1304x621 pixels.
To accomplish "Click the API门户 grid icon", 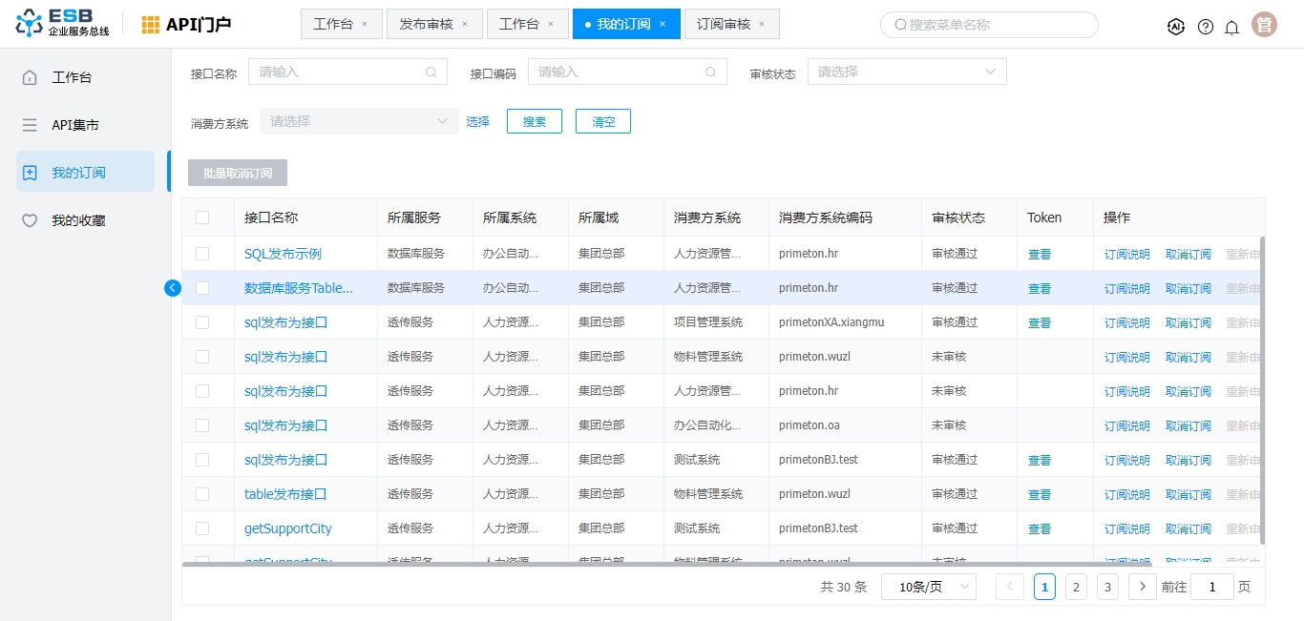I will (151, 25).
